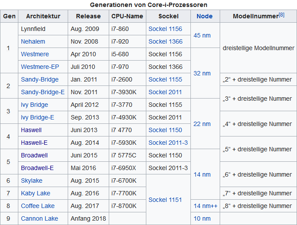297x225 pixels.
Task: Select the Release column header
Action: pos(88,16)
